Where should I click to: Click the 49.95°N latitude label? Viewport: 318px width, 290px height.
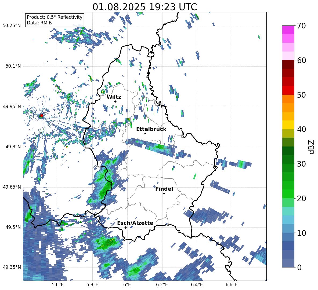12,107
